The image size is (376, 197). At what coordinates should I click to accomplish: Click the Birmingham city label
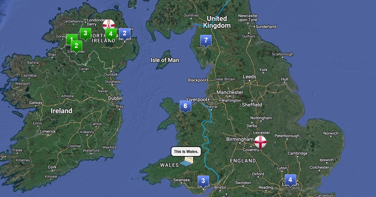tap(240, 139)
